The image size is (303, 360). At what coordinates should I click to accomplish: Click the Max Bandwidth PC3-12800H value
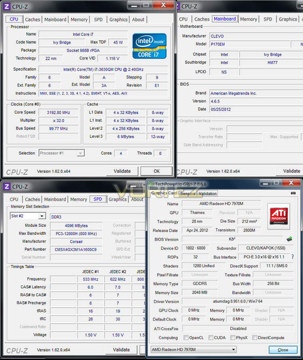click(76, 234)
